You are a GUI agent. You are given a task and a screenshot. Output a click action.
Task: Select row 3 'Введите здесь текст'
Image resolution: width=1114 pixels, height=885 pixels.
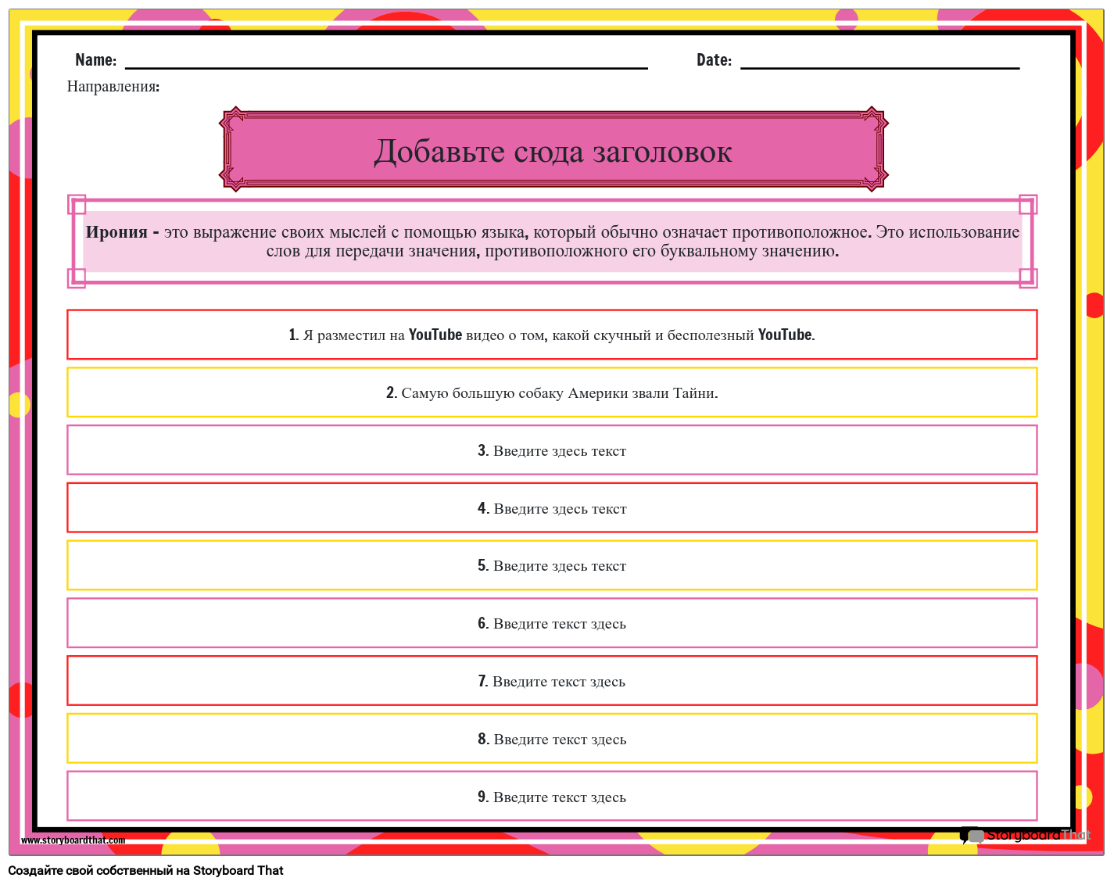[552, 450]
